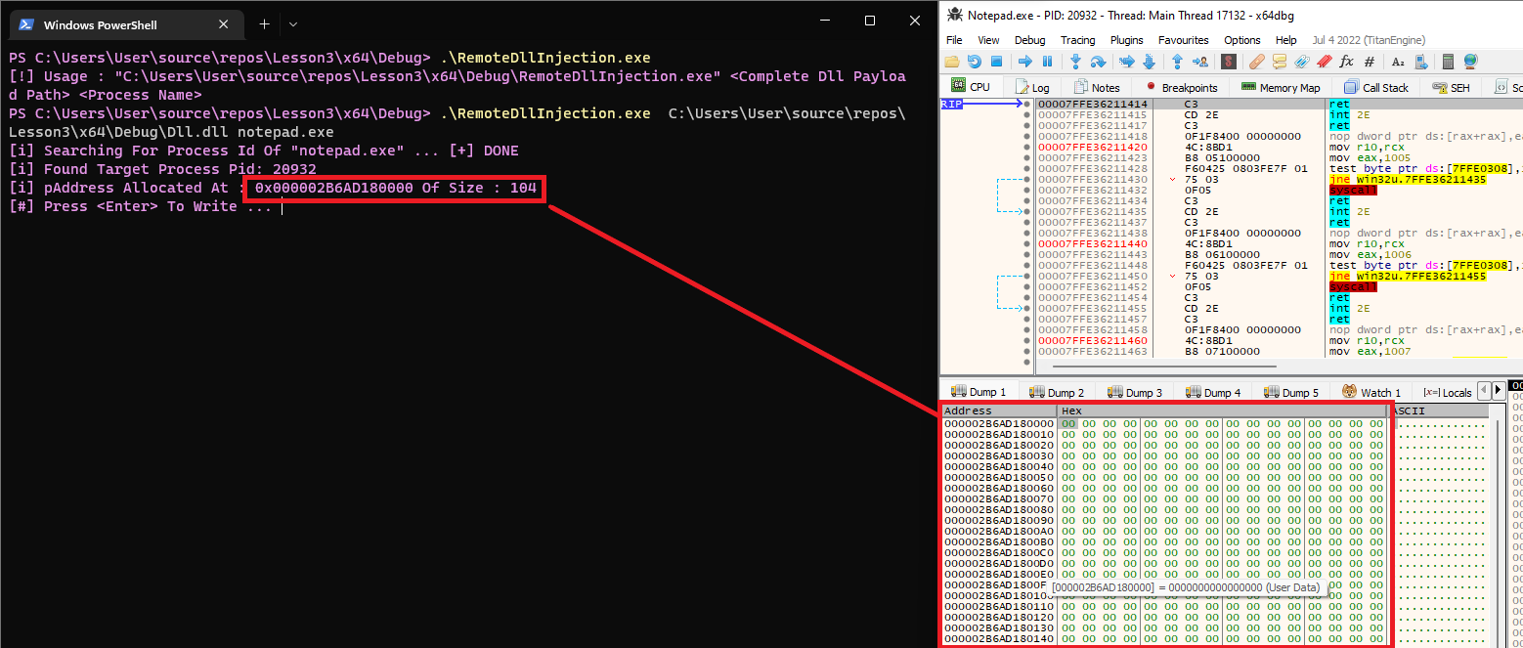Image resolution: width=1523 pixels, height=648 pixels.
Task: Switch to the Call Stack tab
Action: click(x=1376, y=87)
